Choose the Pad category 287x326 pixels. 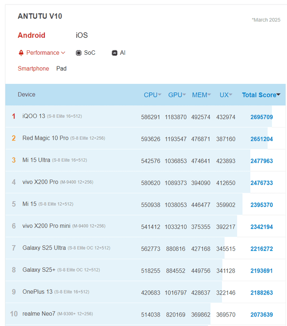coord(61,68)
